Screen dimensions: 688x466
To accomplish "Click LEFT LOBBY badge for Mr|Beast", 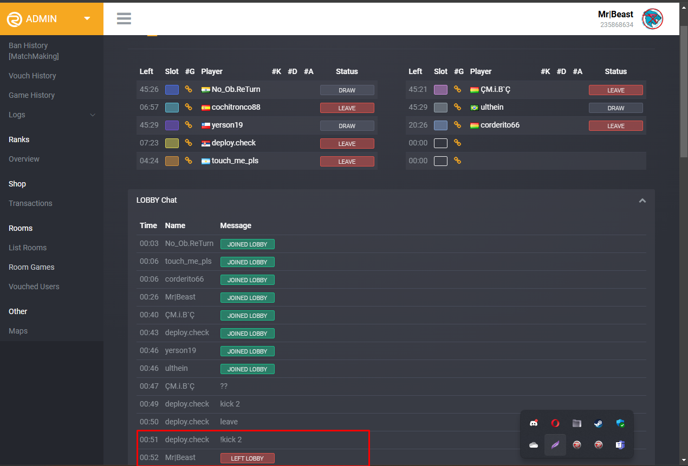I will (247, 458).
